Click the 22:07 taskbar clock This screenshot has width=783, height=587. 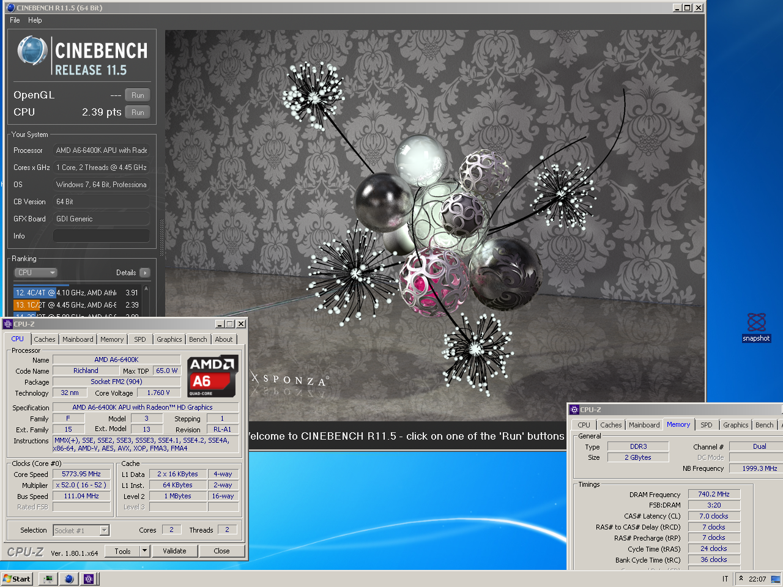(757, 579)
